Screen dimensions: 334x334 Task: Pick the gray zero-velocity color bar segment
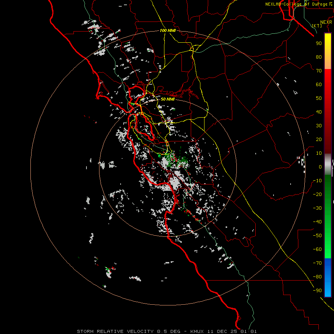click(328, 164)
